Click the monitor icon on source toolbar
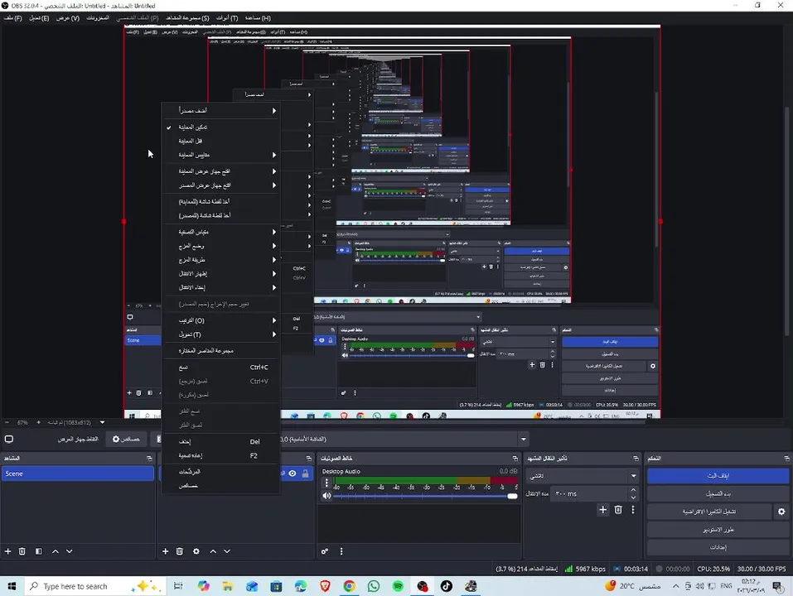Image resolution: width=793 pixels, height=596 pixels. click(8, 439)
